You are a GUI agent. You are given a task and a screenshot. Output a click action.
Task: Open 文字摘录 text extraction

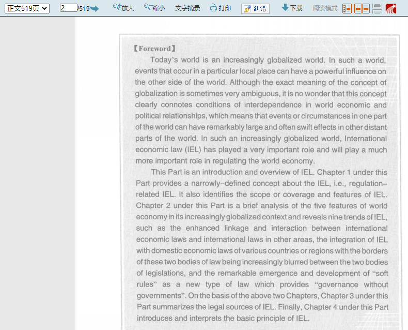coord(187,8)
